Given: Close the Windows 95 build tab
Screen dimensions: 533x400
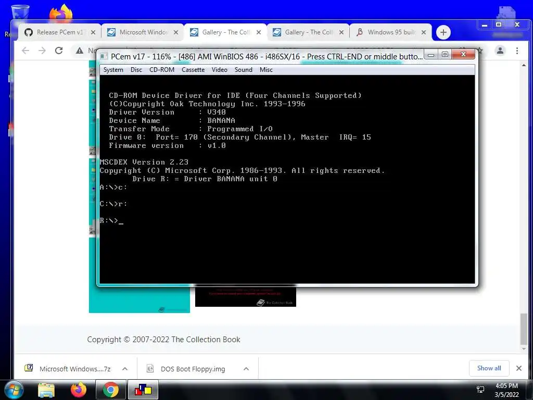Looking at the screenshot, I should point(424,32).
